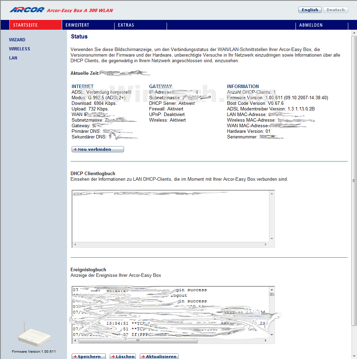
Task: Click Abmelden to log out
Action: coord(322,25)
